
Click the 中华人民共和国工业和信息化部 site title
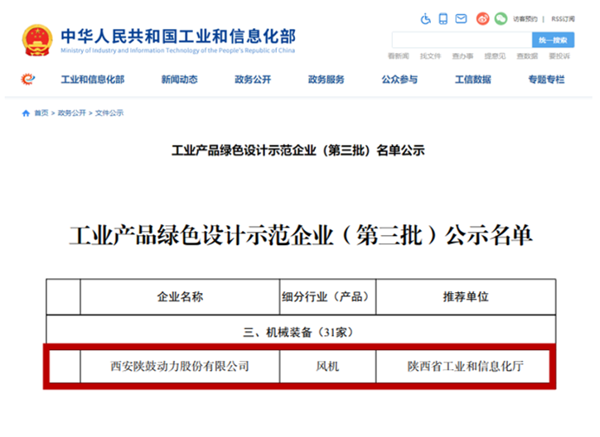(x=178, y=36)
